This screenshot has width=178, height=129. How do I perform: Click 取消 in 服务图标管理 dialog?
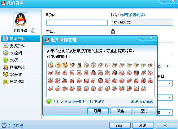click(x=121, y=111)
